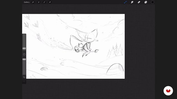Open the active color picker
177x99 pixels.
(x=152, y=2)
